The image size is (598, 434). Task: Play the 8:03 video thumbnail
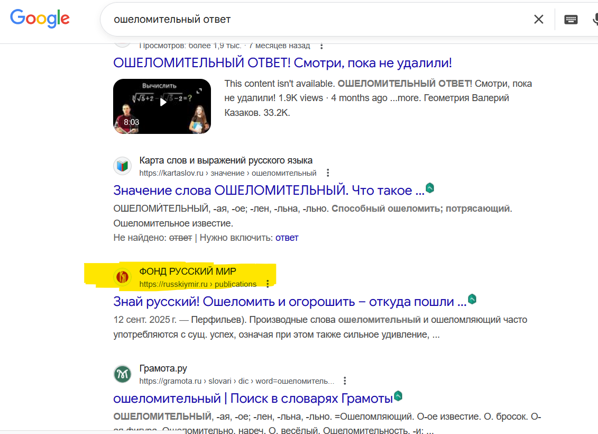162,106
